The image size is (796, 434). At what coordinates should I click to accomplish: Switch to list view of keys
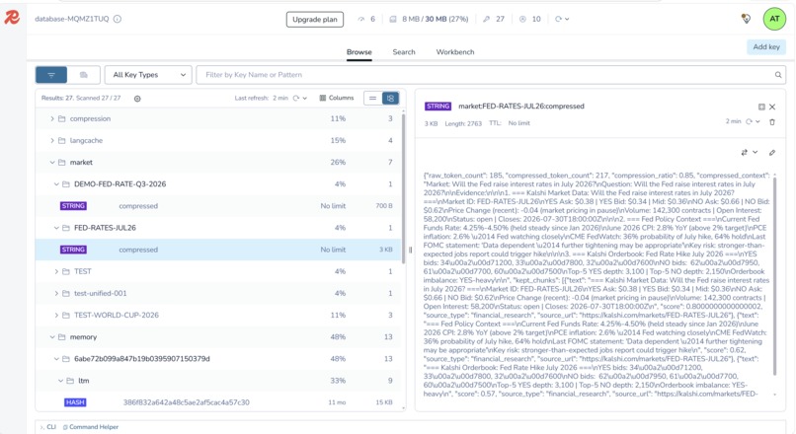pyautogui.click(x=372, y=99)
